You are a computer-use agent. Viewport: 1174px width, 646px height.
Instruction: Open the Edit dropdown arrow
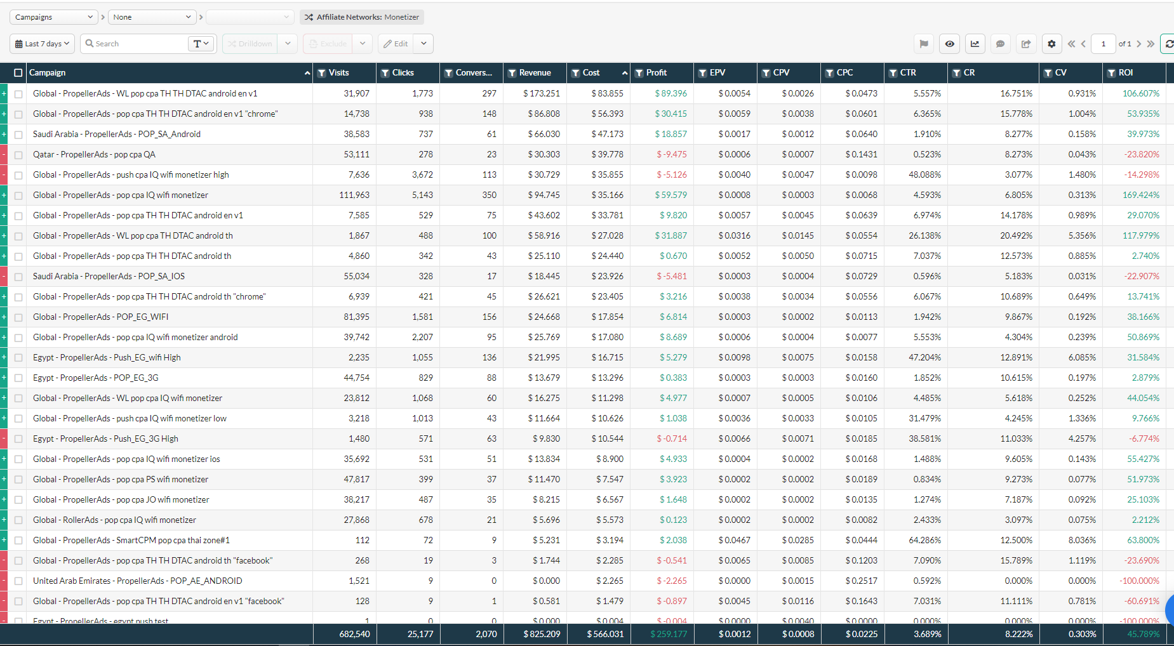click(x=424, y=44)
